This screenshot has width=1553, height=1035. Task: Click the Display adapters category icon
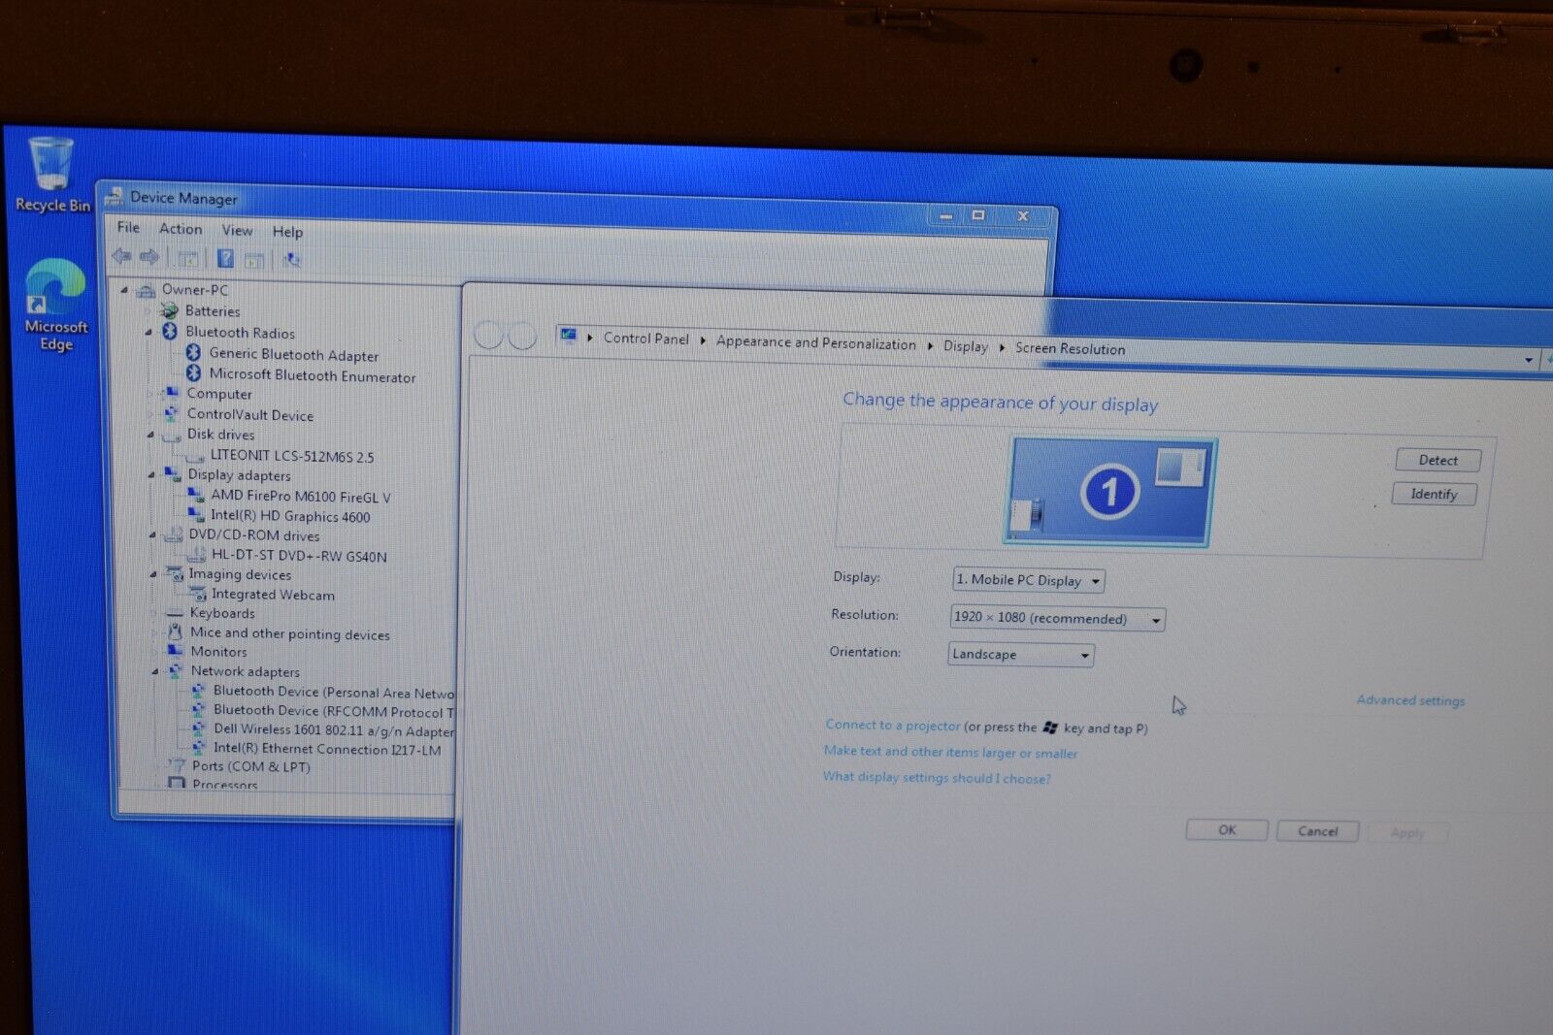pyautogui.click(x=173, y=474)
